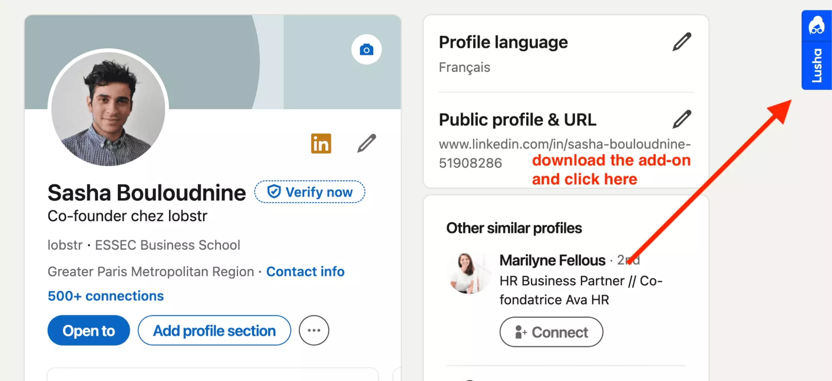Click the camera icon to change banner

point(366,49)
